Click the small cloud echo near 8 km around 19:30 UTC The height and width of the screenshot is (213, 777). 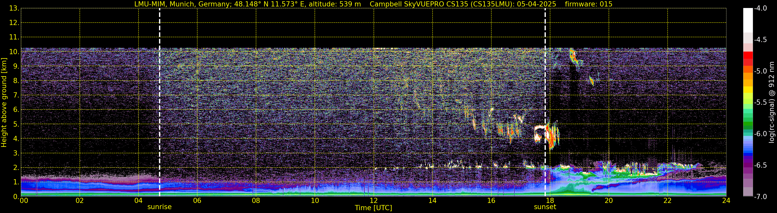tap(591, 81)
